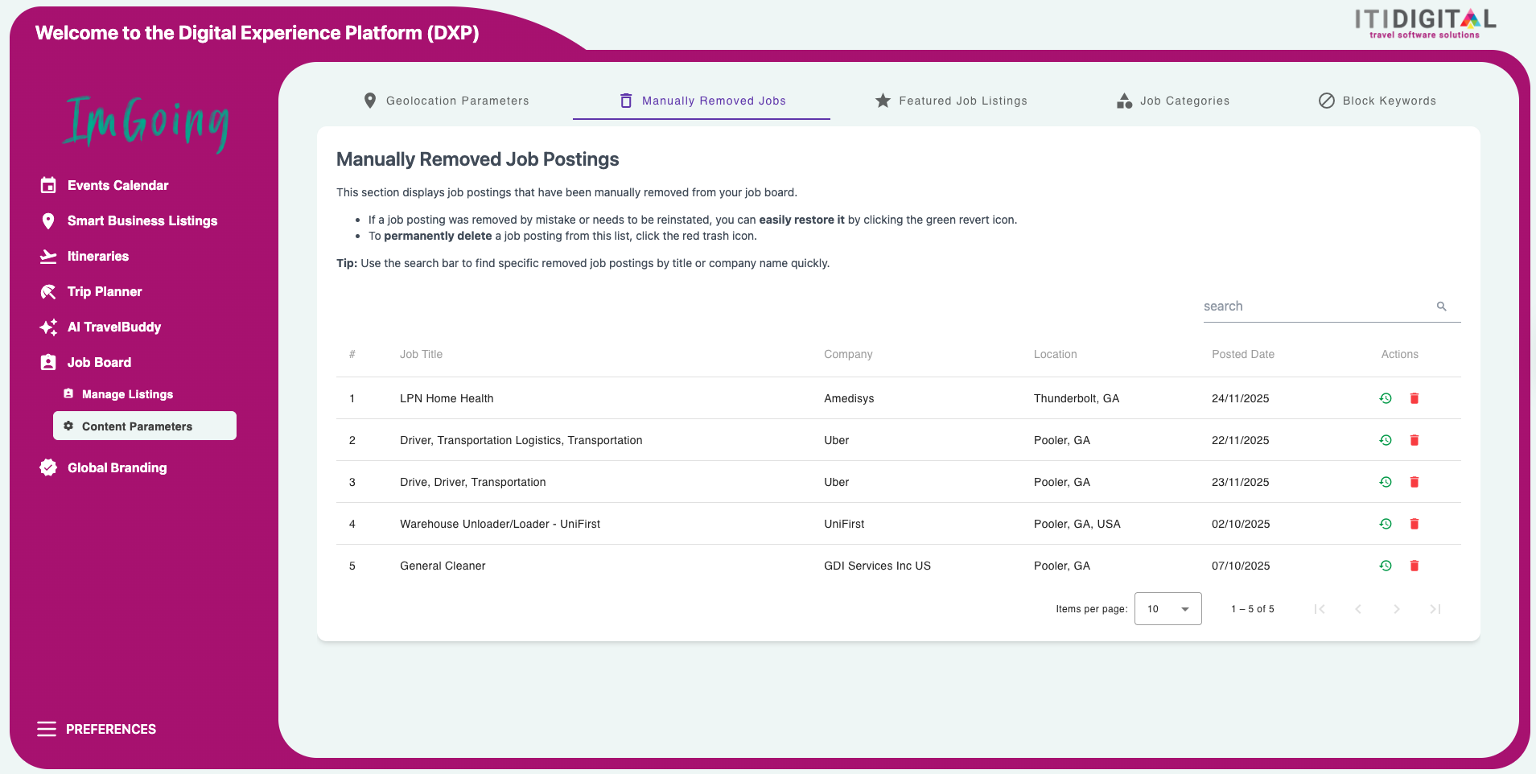Click the Job Board badge icon
Viewport: 1536px width, 774px height.
[x=48, y=362]
